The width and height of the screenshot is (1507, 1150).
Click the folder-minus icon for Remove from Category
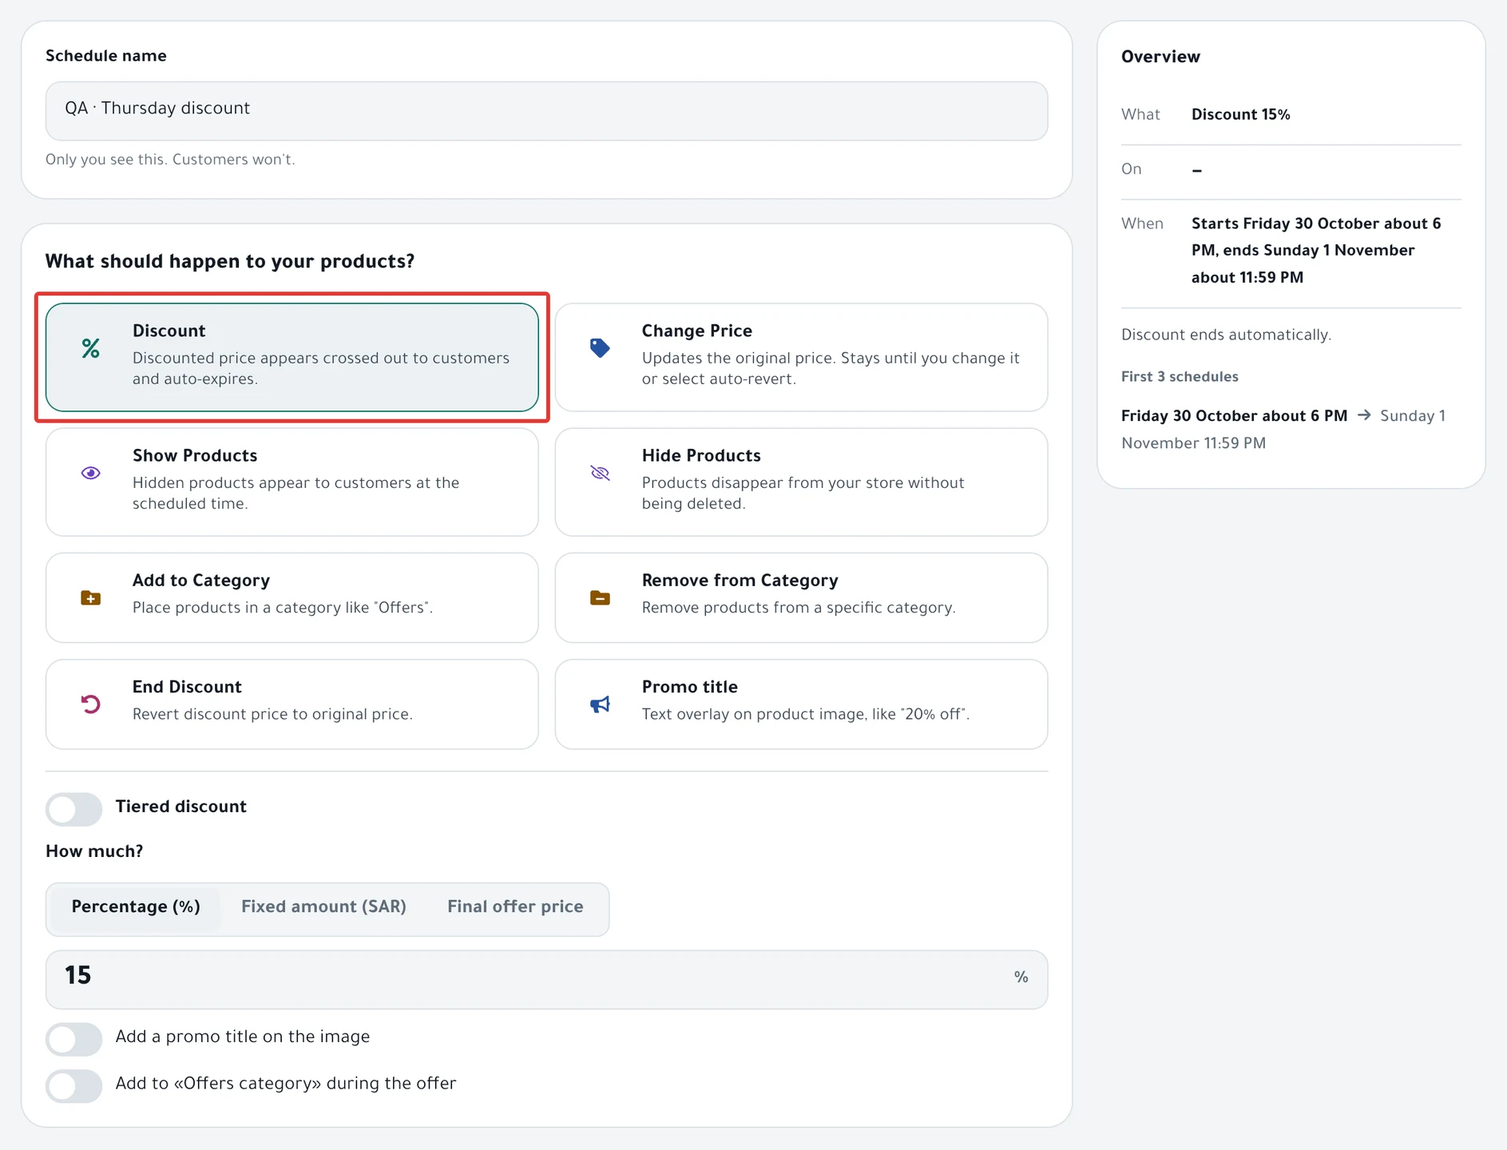pos(600,597)
